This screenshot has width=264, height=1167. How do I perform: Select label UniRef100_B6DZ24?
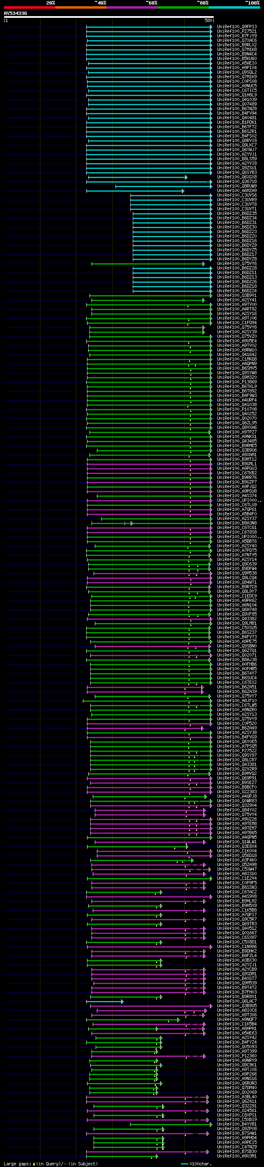pos(237,291)
